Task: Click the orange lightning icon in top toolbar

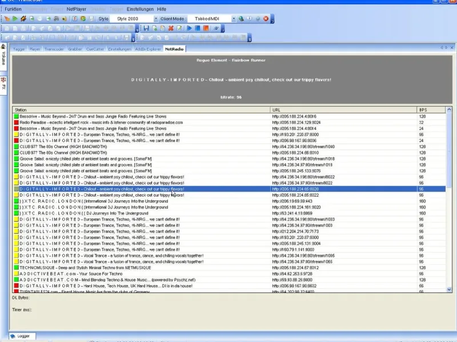Action: 23,19
